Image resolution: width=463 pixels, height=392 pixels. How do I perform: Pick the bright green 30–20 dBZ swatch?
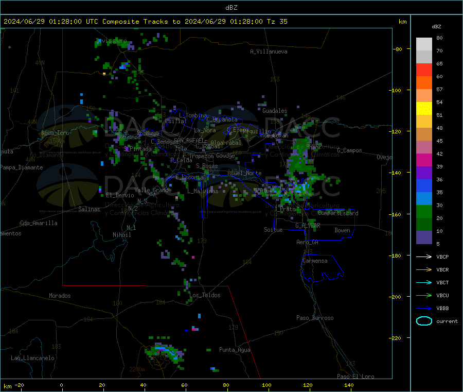coord(424,211)
